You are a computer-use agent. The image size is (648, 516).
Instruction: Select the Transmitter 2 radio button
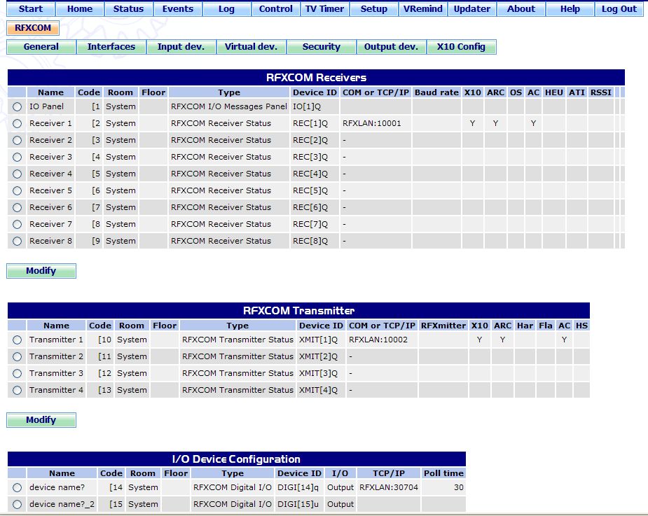[17, 356]
